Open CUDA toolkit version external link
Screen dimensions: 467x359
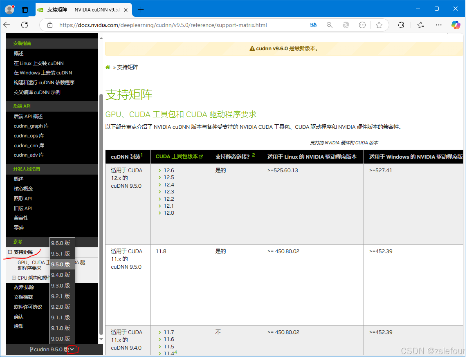179,157
